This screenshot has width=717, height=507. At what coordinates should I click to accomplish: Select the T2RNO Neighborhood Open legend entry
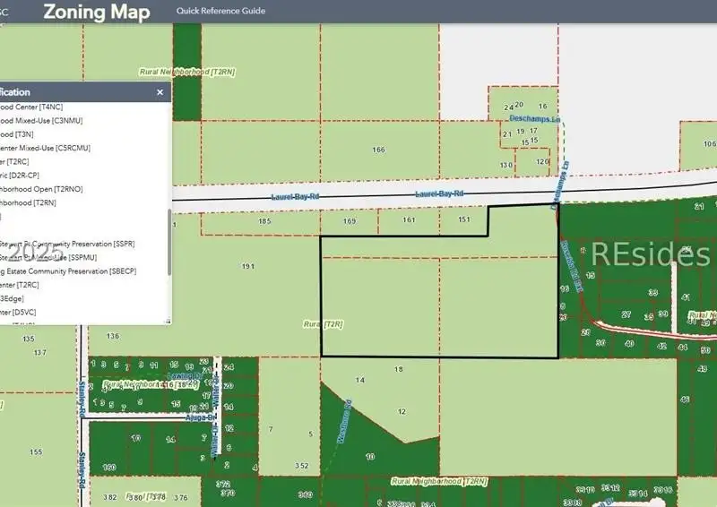(45, 189)
